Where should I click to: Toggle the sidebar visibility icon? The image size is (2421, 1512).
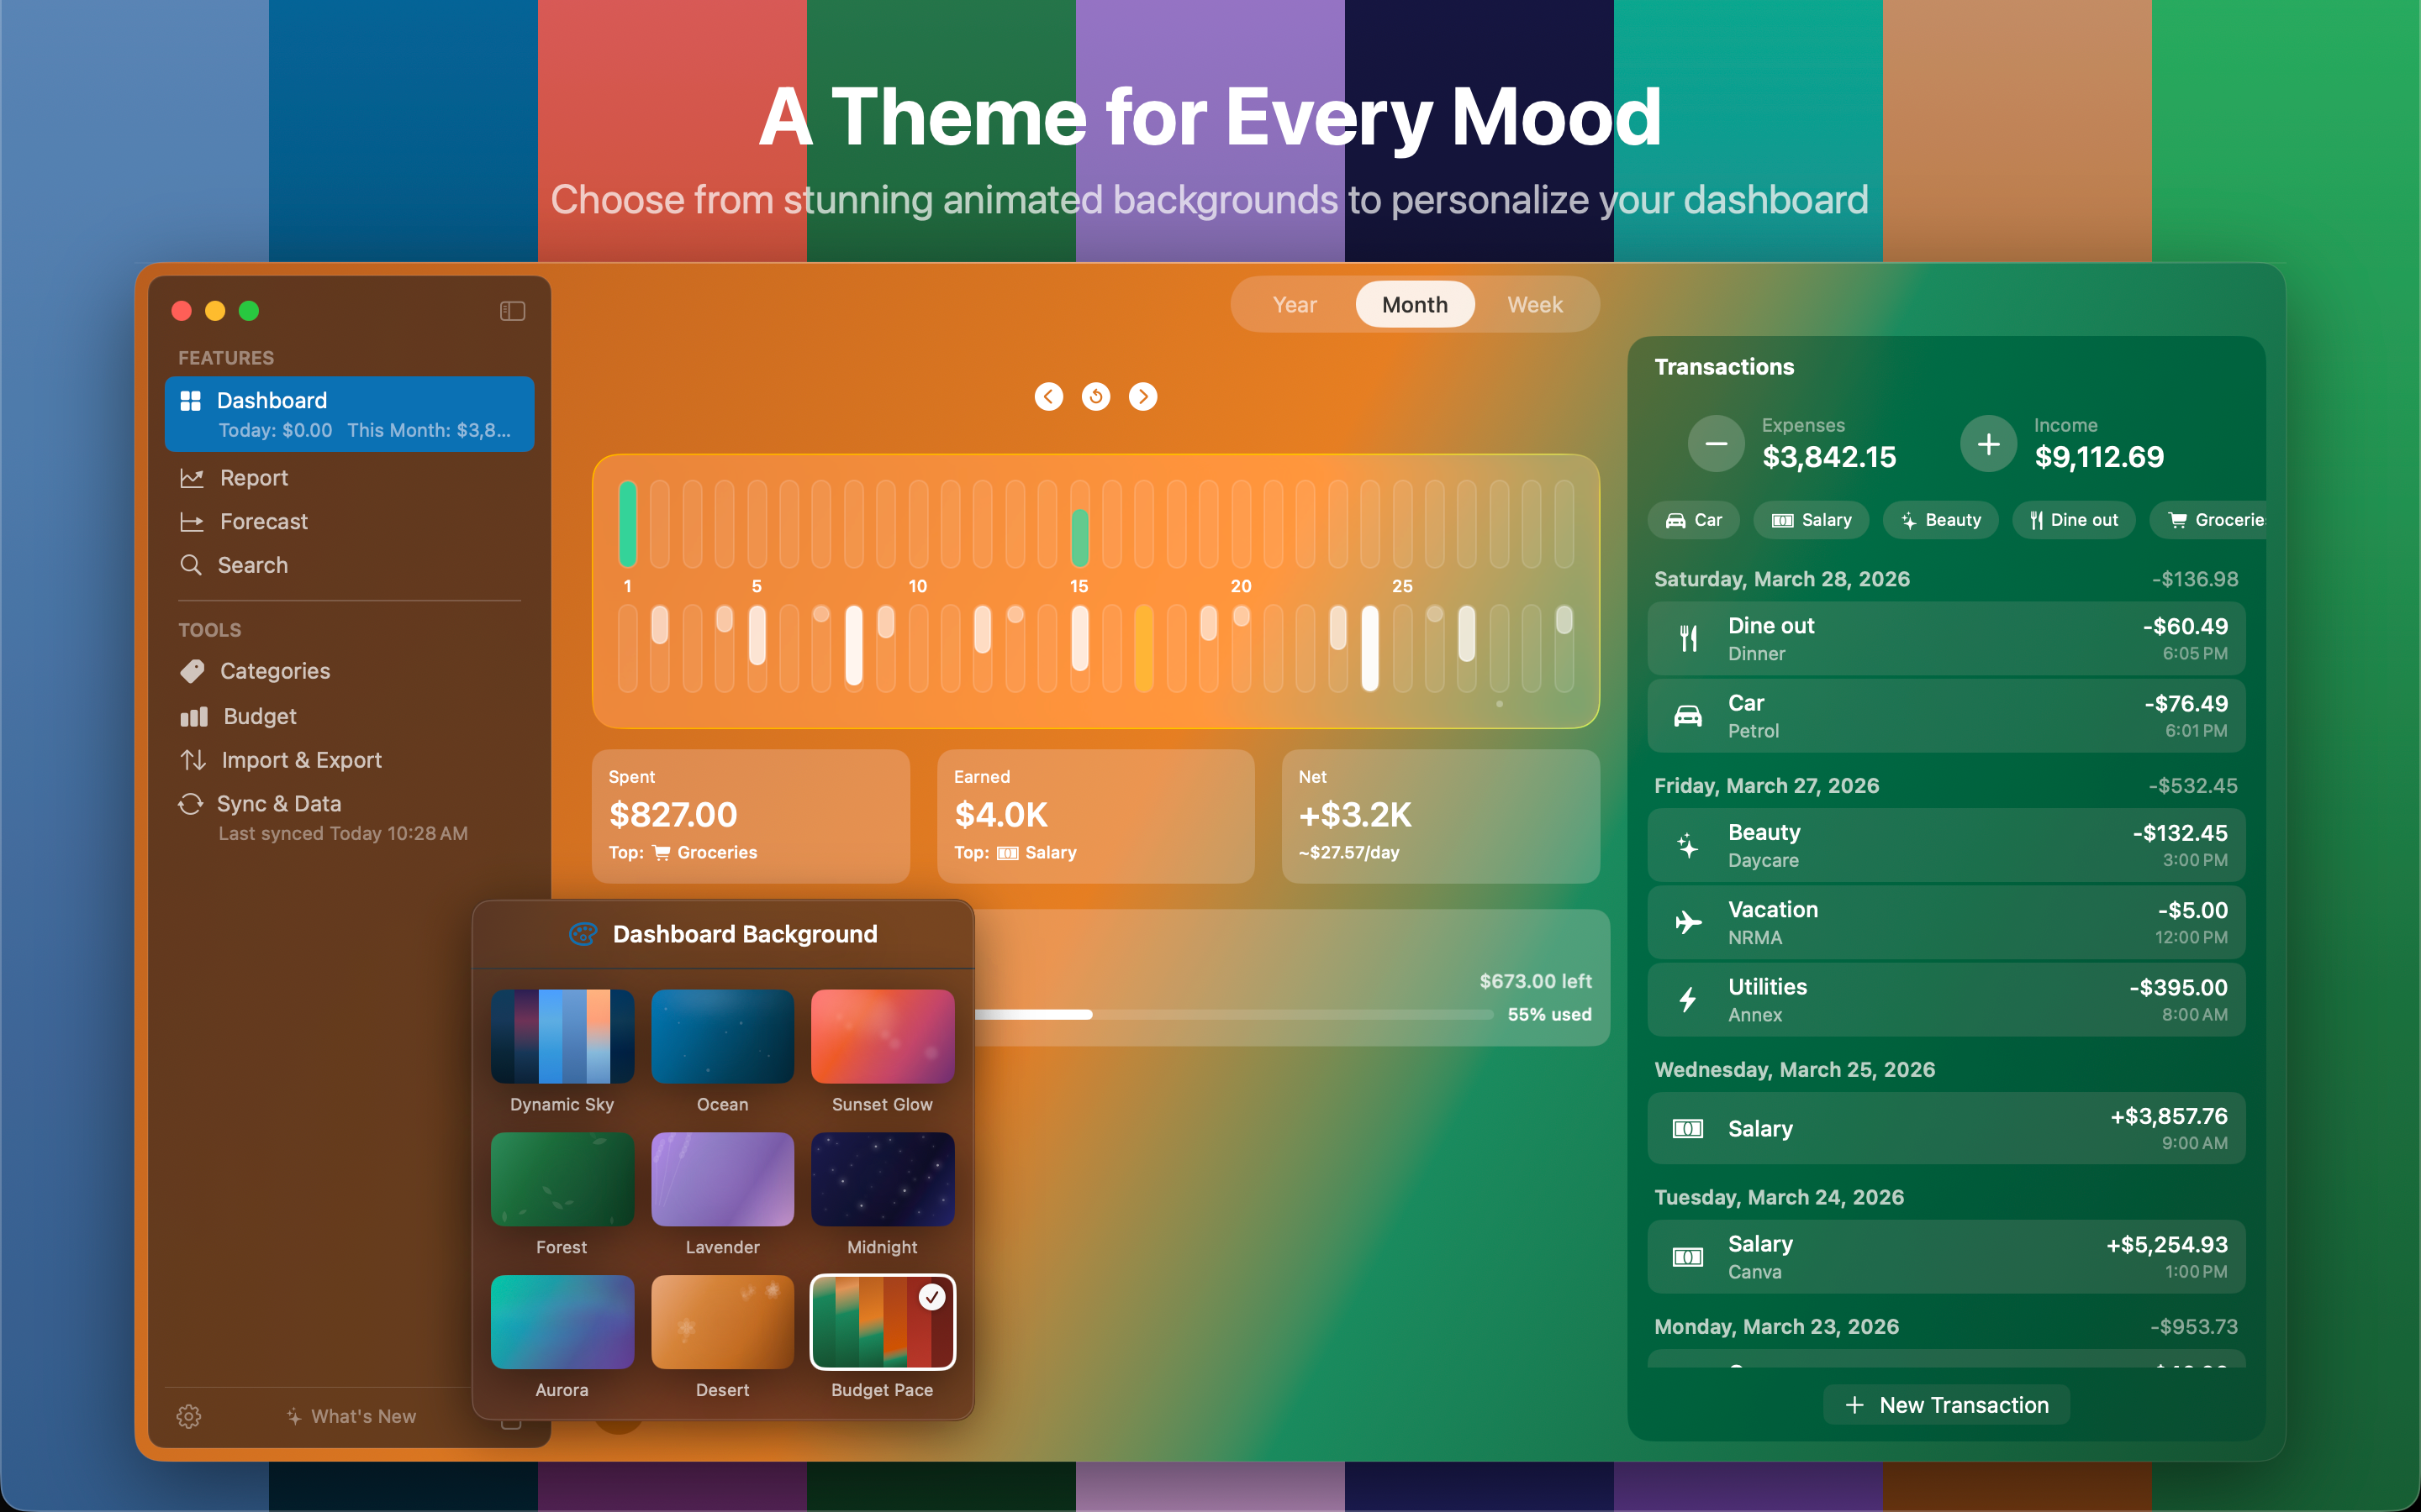[x=512, y=311]
